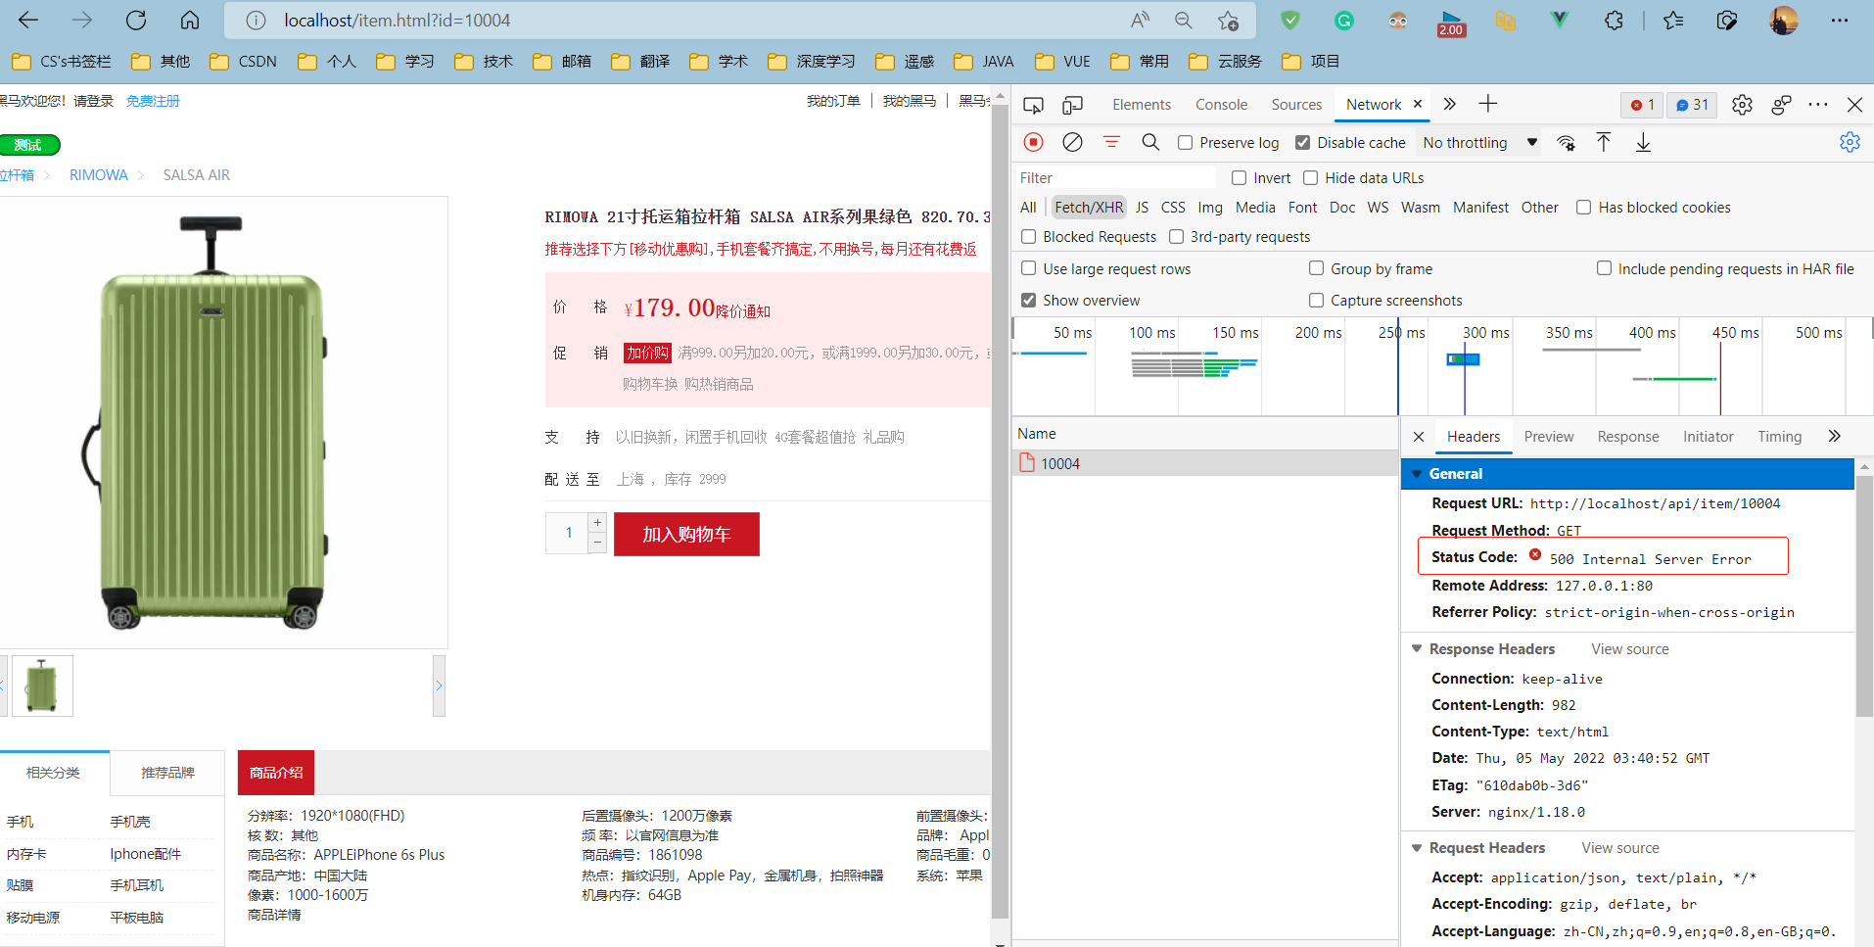Open the favorites list icon
1874x947 pixels.
[x=1673, y=20]
